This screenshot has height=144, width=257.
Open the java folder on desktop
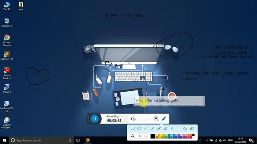[21, 6]
